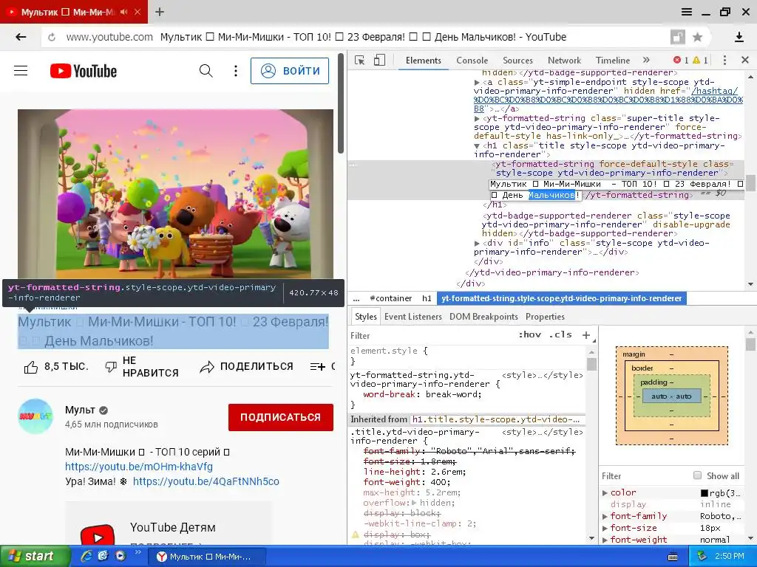Bookmark the page with star icon
The width and height of the screenshot is (757, 567).
tap(697, 37)
